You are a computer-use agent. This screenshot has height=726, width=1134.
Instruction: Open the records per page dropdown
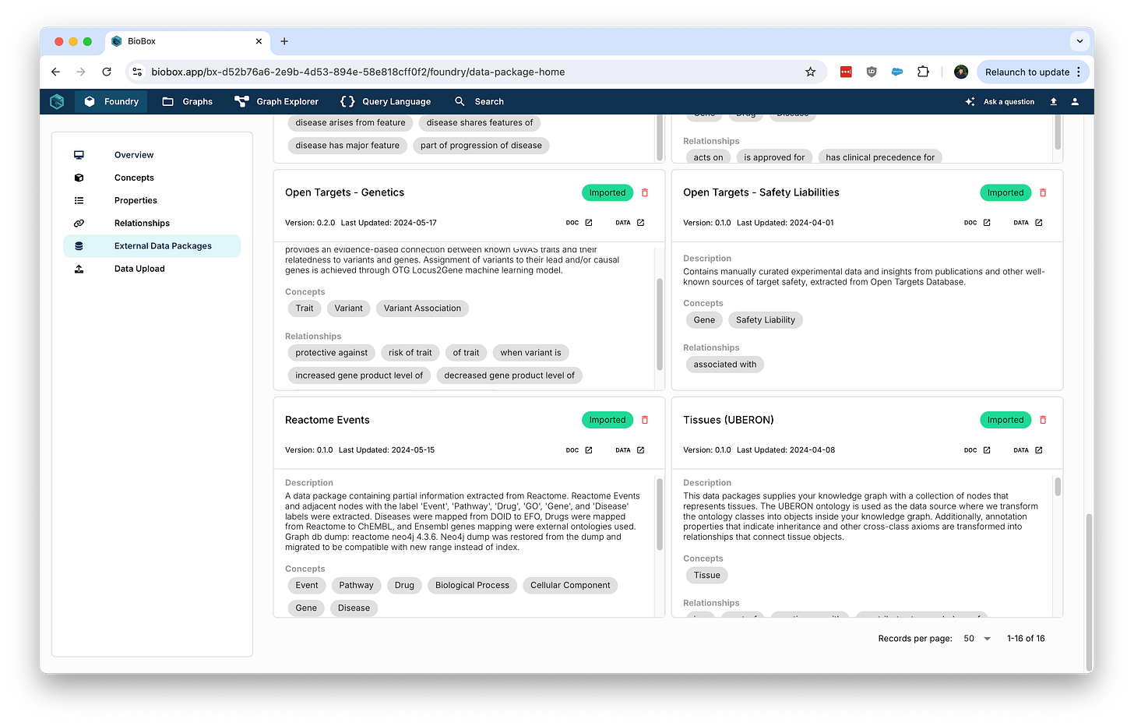click(977, 638)
